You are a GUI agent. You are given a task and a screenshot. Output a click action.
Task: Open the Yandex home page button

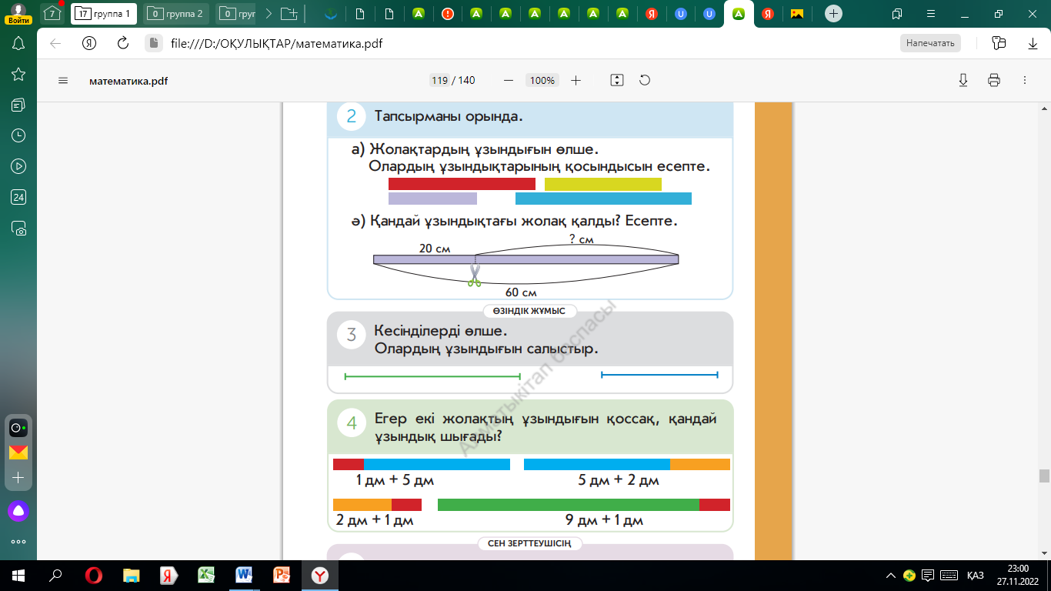tap(89, 43)
